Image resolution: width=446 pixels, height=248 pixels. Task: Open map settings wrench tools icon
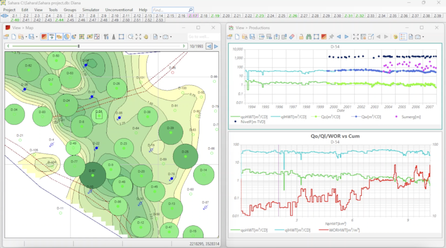[x=106, y=36]
